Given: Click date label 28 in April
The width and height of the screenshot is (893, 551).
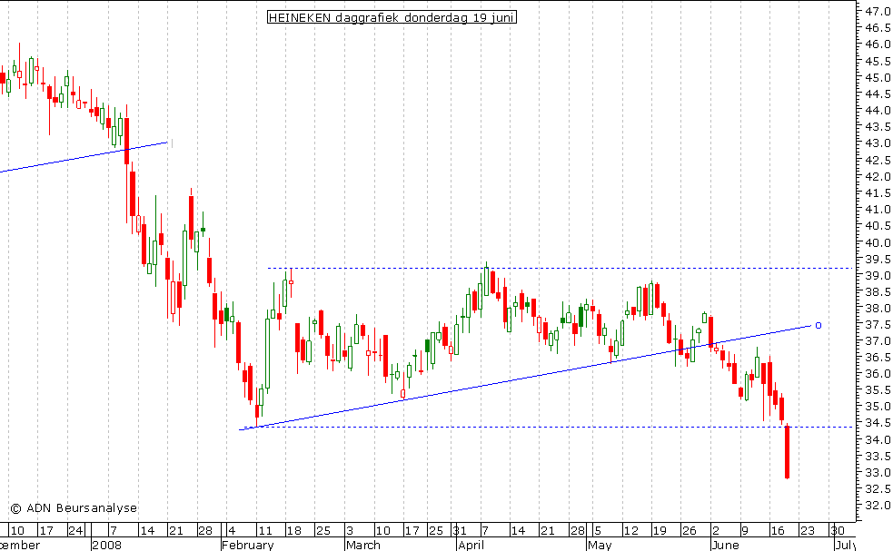Looking at the screenshot, I should click(578, 530).
